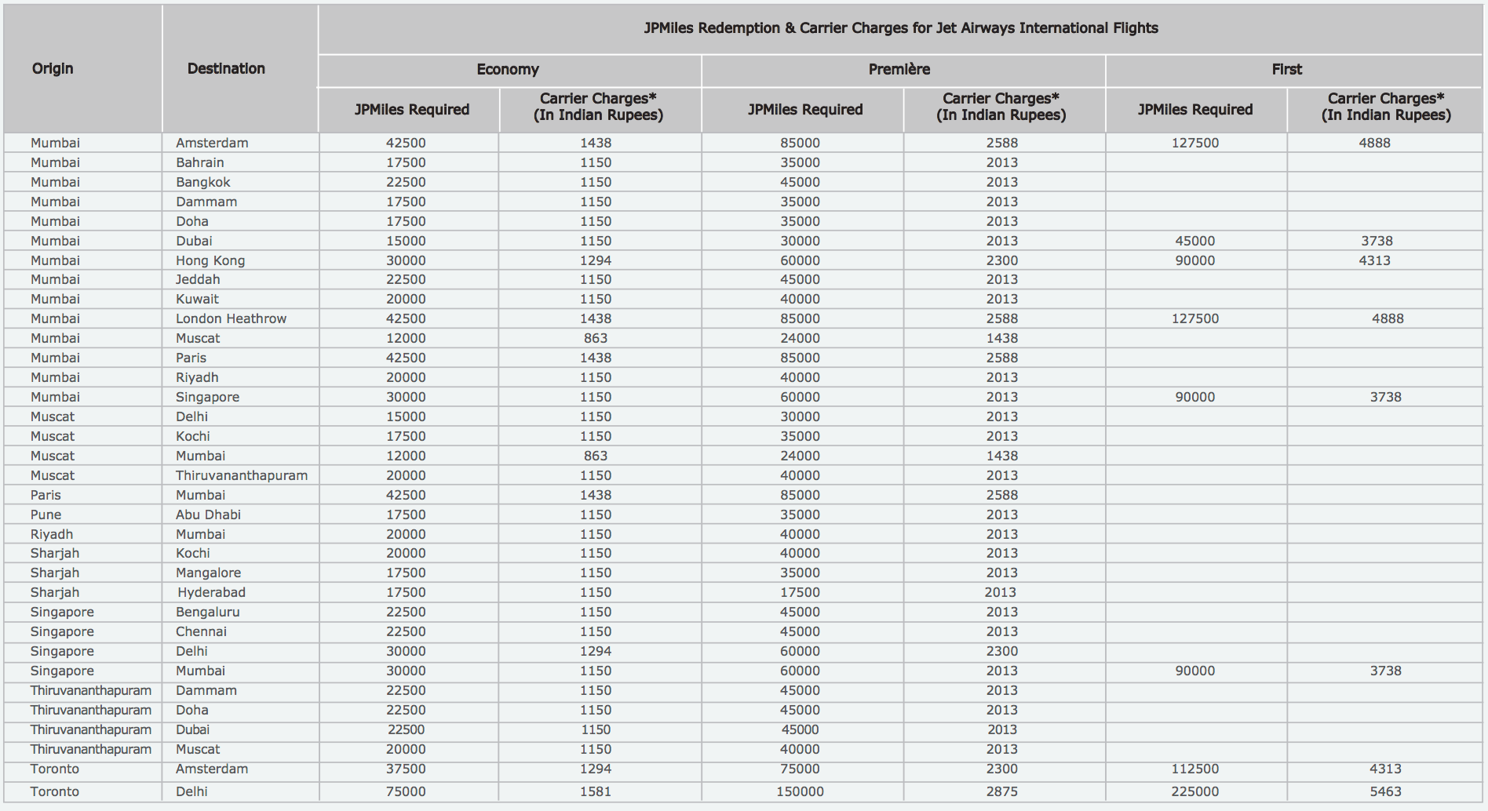Viewport: 1488px width, 811px height.
Task: Click the 150000 Première JPMiles value
Action: point(800,791)
